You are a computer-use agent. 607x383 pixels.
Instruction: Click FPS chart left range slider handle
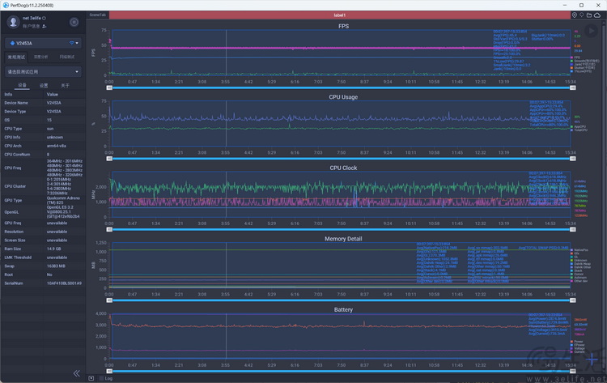(109, 88)
